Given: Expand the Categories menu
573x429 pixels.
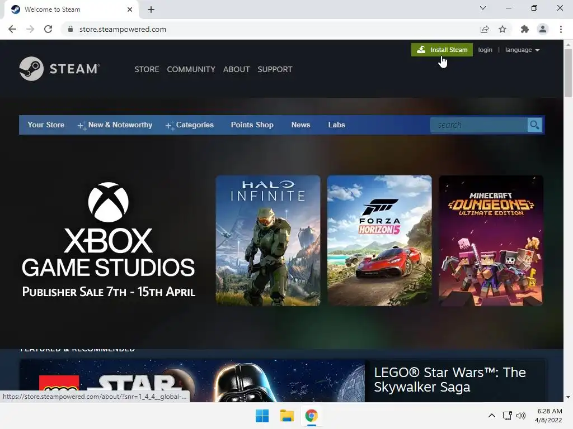Looking at the screenshot, I should click(190, 125).
